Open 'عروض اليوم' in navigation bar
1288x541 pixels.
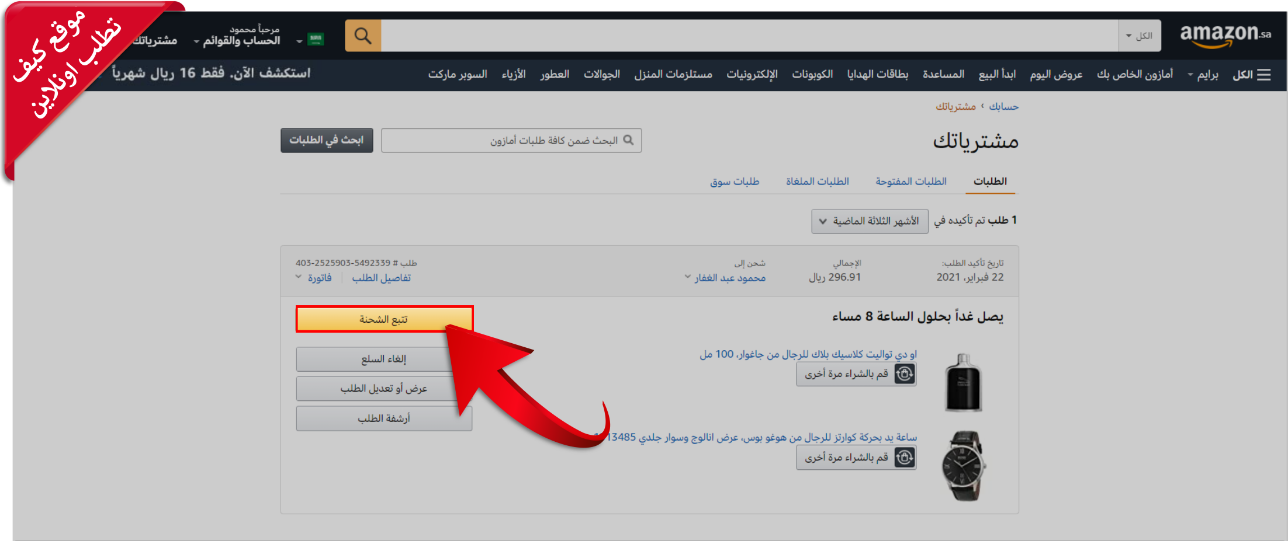(1056, 74)
